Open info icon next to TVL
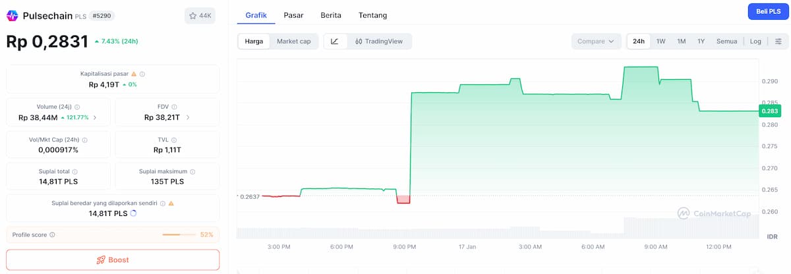 pyautogui.click(x=175, y=140)
